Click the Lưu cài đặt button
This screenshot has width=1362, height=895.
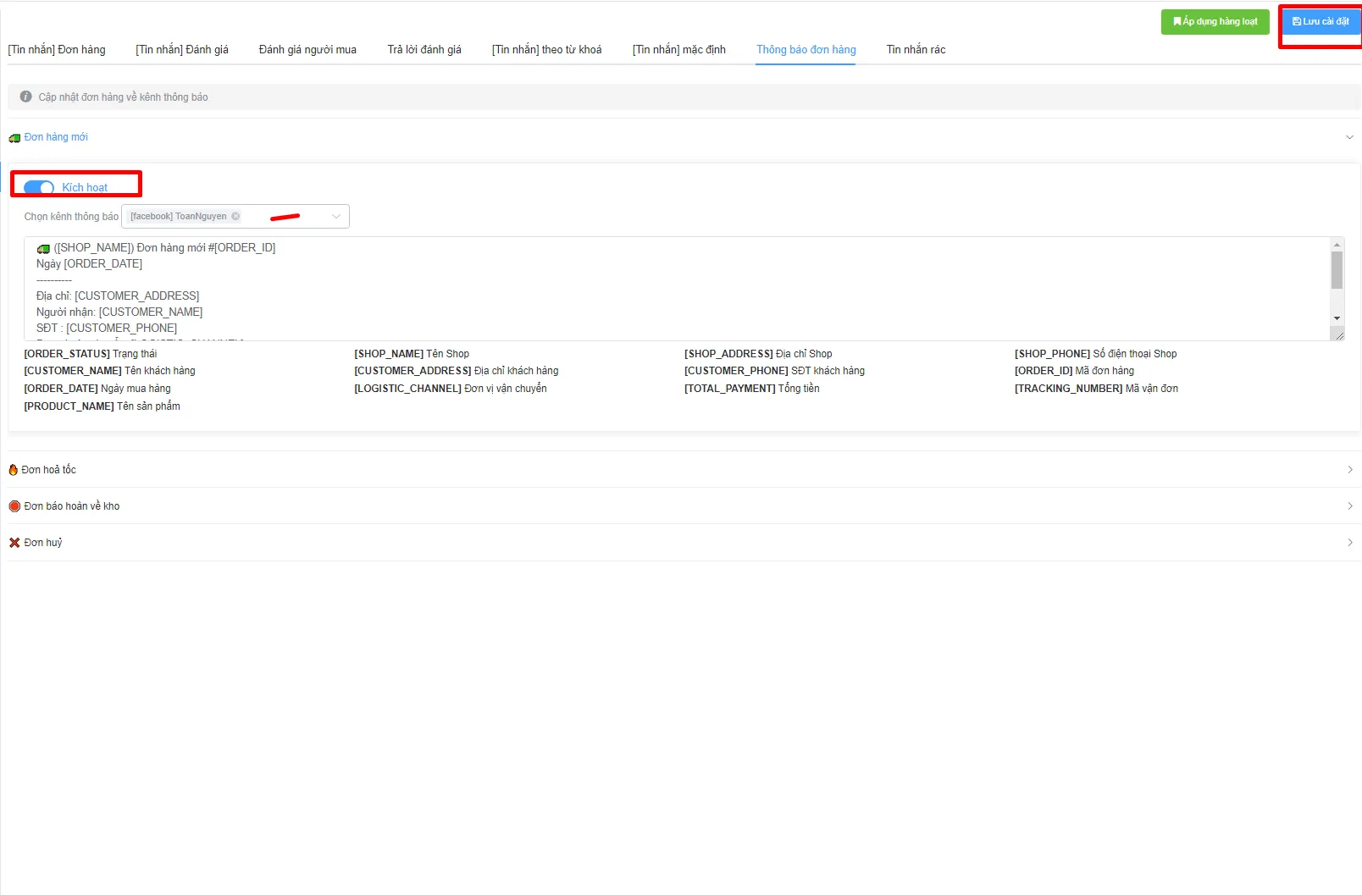coord(1320,22)
